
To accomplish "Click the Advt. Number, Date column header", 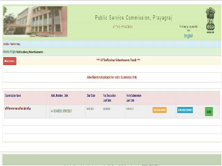I will [59, 95].
